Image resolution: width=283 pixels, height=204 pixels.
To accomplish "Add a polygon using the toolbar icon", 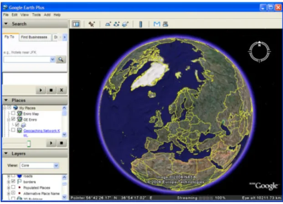I will (x=108, y=24).
